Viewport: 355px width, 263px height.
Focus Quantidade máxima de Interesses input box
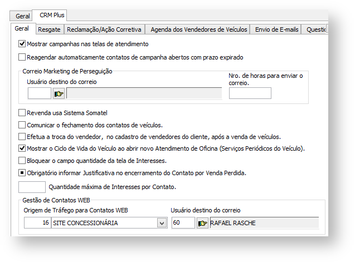(x=32, y=187)
